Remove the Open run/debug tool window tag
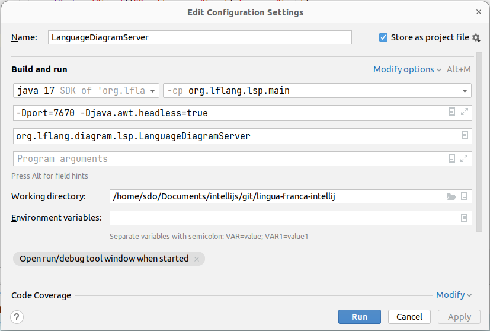Image resolution: width=490 pixels, height=331 pixels. coord(197,259)
